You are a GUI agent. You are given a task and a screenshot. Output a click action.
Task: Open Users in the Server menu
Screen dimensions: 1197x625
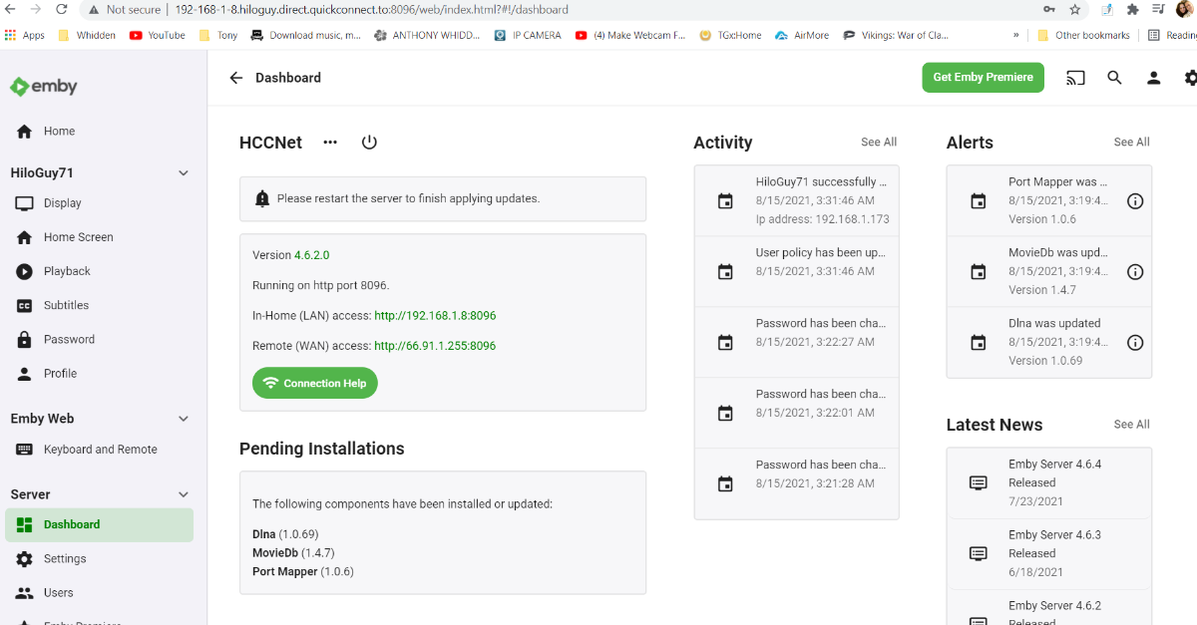(x=58, y=593)
